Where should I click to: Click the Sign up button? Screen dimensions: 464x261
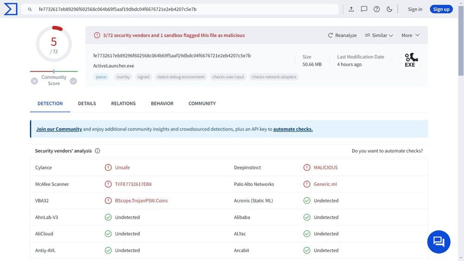tap(441, 9)
